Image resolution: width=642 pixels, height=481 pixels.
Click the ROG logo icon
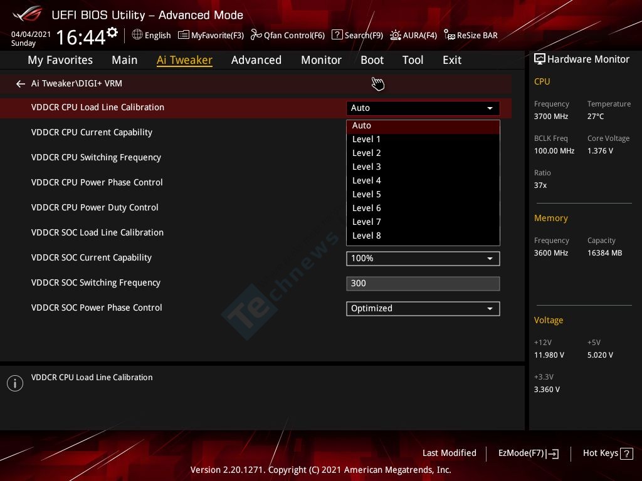[27, 14]
